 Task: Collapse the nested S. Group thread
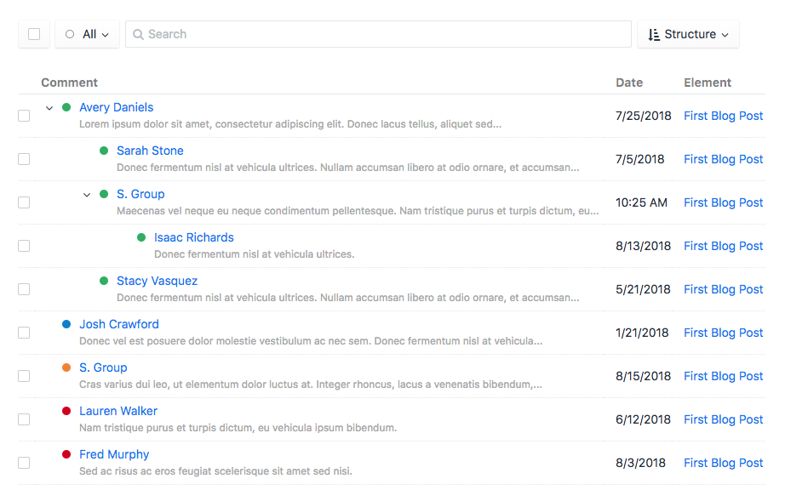(x=87, y=195)
